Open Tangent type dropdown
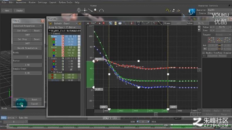 223,35
